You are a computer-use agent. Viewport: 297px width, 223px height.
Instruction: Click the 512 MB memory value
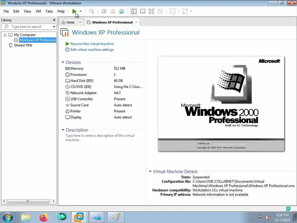click(x=119, y=69)
